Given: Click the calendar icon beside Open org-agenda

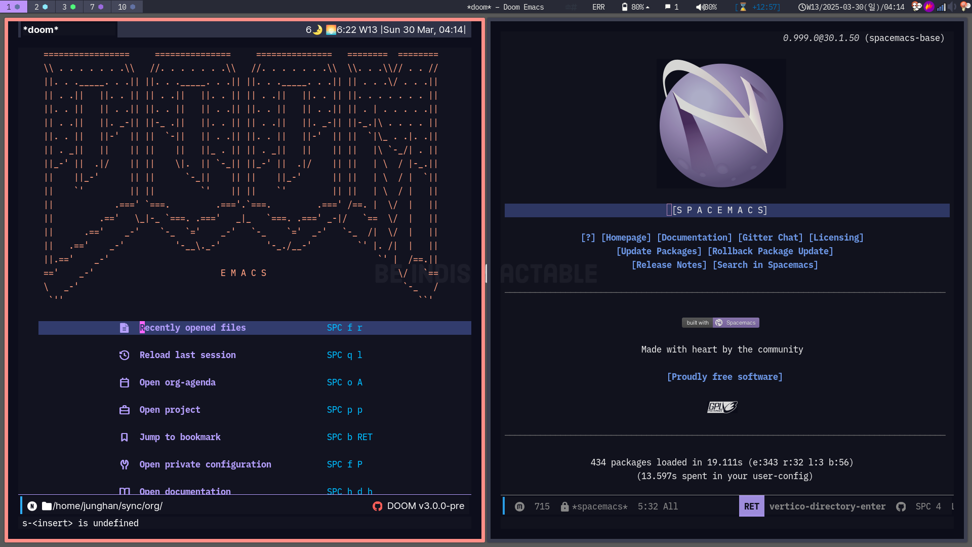Looking at the screenshot, I should 124,383.
